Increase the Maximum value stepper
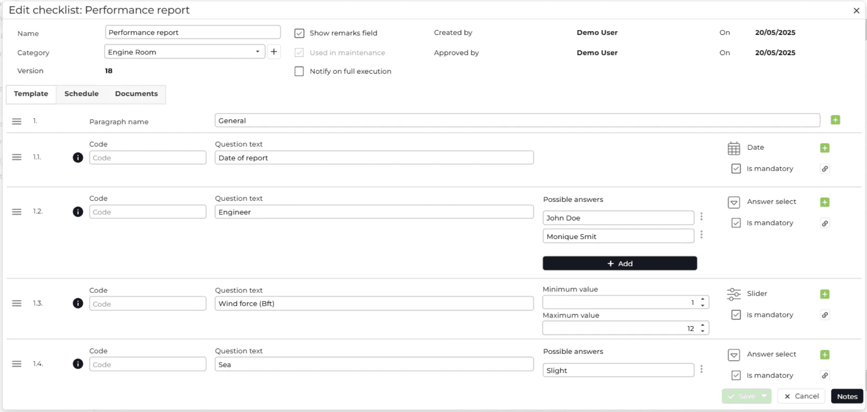 point(703,326)
